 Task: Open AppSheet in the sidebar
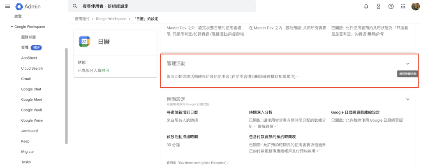(29, 58)
